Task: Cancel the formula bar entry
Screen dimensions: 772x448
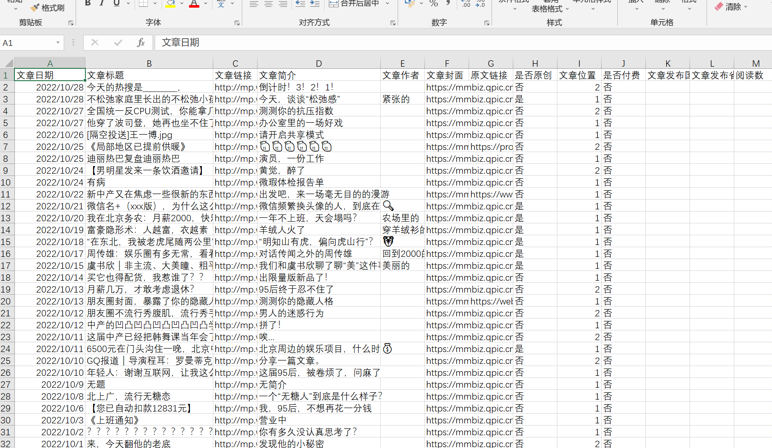Action: tap(95, 42)
